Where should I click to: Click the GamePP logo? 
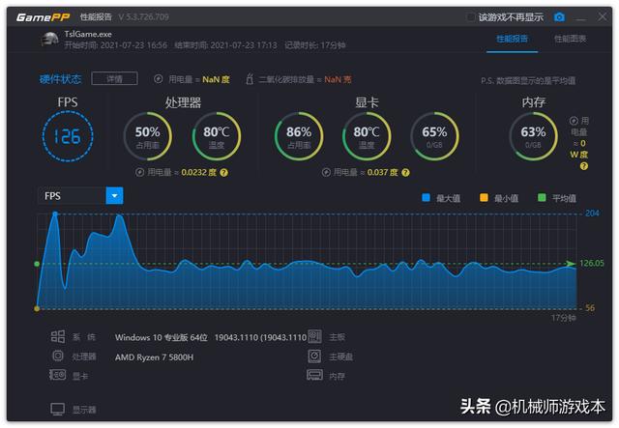click(x=43, y=17)
